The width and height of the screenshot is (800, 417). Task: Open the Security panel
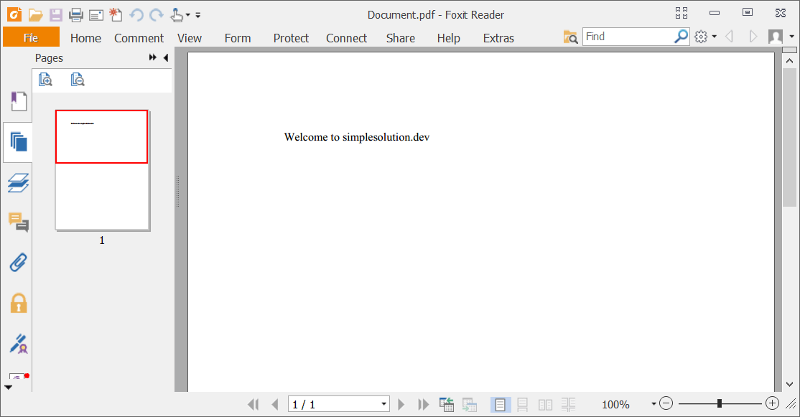[18, 302]
